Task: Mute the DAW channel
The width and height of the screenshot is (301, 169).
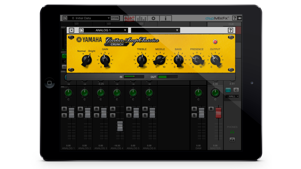Action: [x=194, y=109]
